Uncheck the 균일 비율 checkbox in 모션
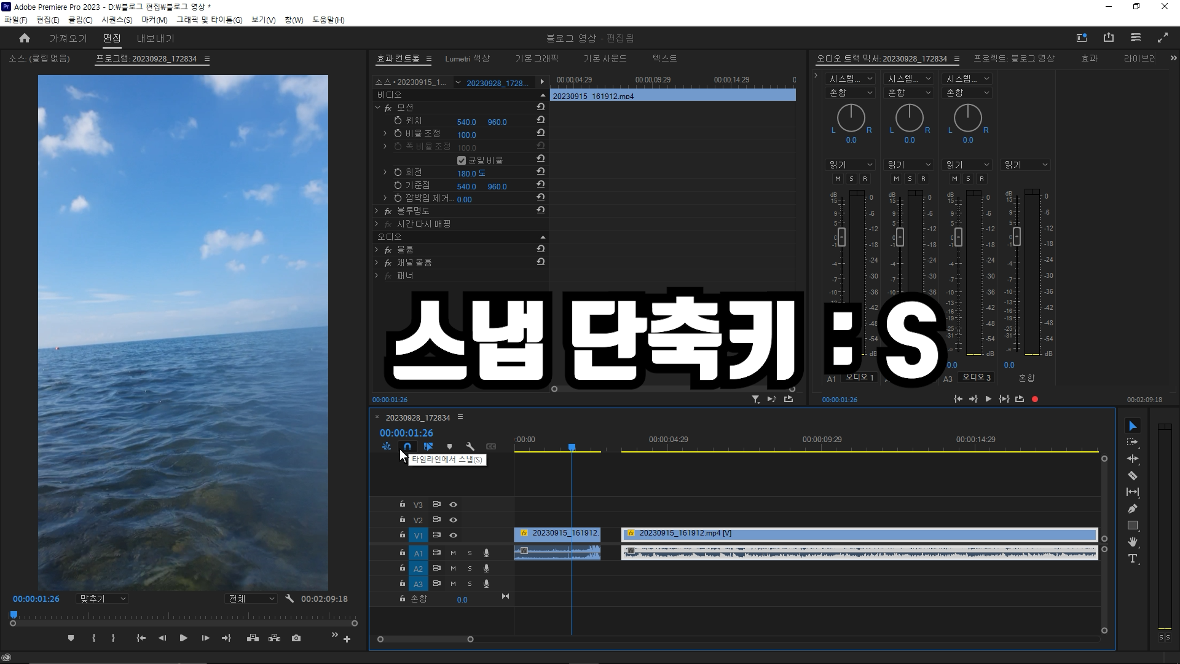This screenshot has width=1180, height=664. coord(461,160)
